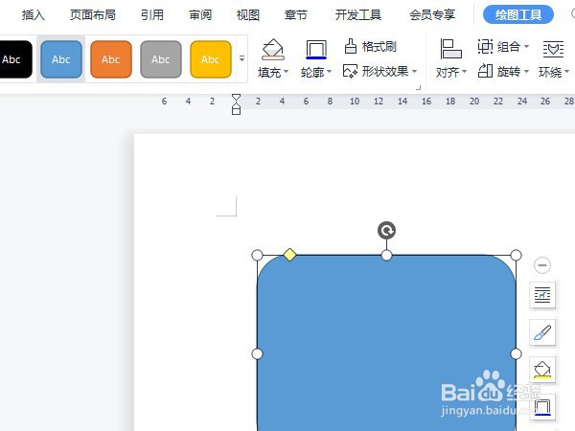Apply the gray Abc shape style
The height and width of the screenshot is (431, 575).
click(x=161, y=59)
